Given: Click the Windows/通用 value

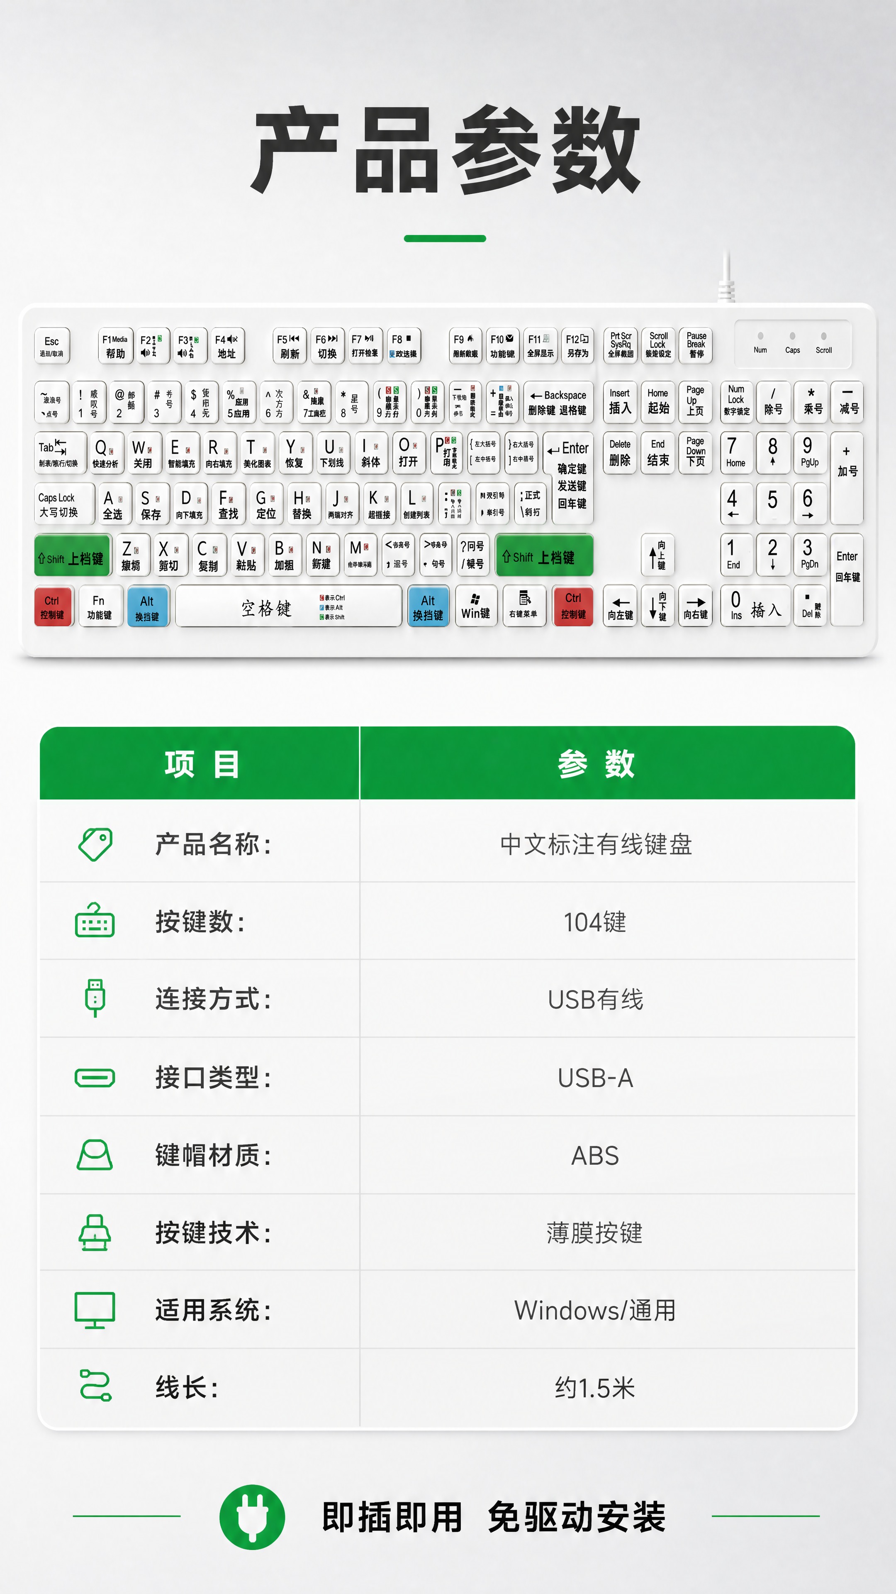Looking at the screenshot, I should 595,1310.
